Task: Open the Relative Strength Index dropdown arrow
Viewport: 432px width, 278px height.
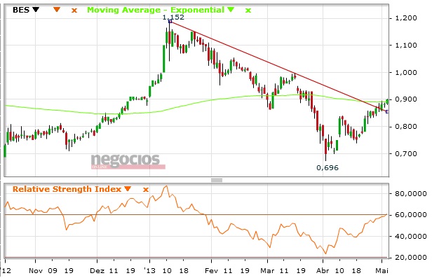Action: pyautogui.click(x=128, y=188)
